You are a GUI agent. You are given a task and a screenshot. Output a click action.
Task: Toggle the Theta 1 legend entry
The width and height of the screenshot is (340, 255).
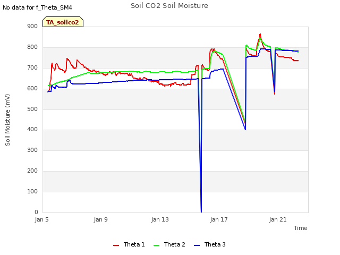(x=129, y=244)
